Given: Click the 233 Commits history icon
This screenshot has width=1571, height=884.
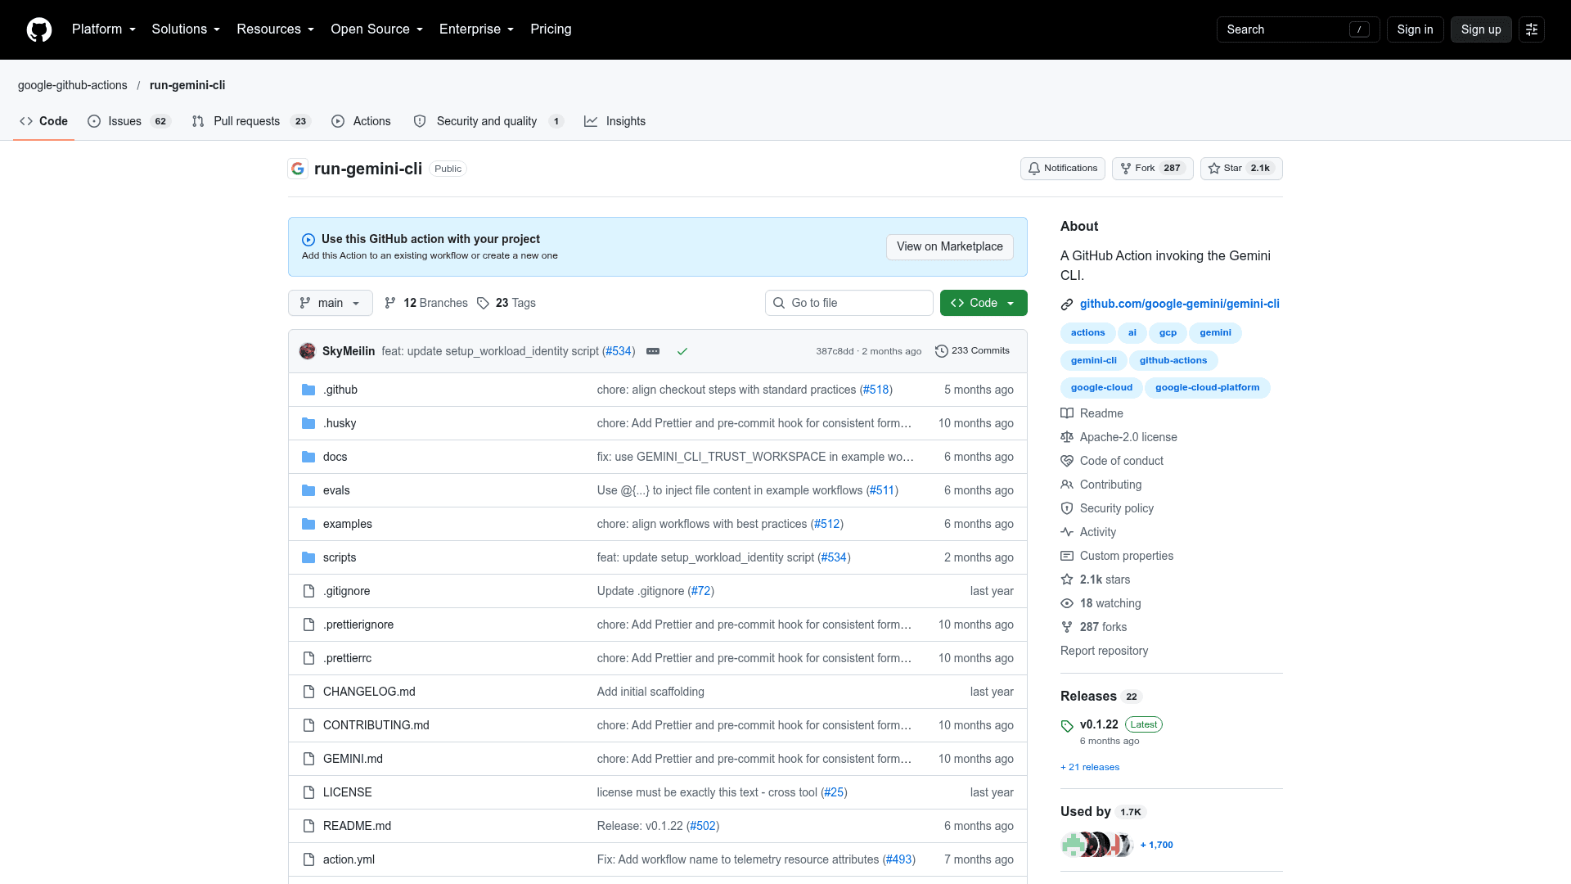Looking at the screenshot, I should tap(942, 351).
